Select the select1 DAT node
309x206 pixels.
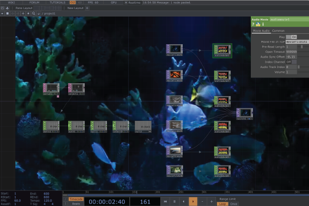coord(76,89)
